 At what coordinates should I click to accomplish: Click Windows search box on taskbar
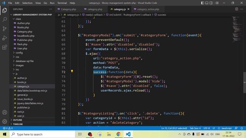coord(42,134)
